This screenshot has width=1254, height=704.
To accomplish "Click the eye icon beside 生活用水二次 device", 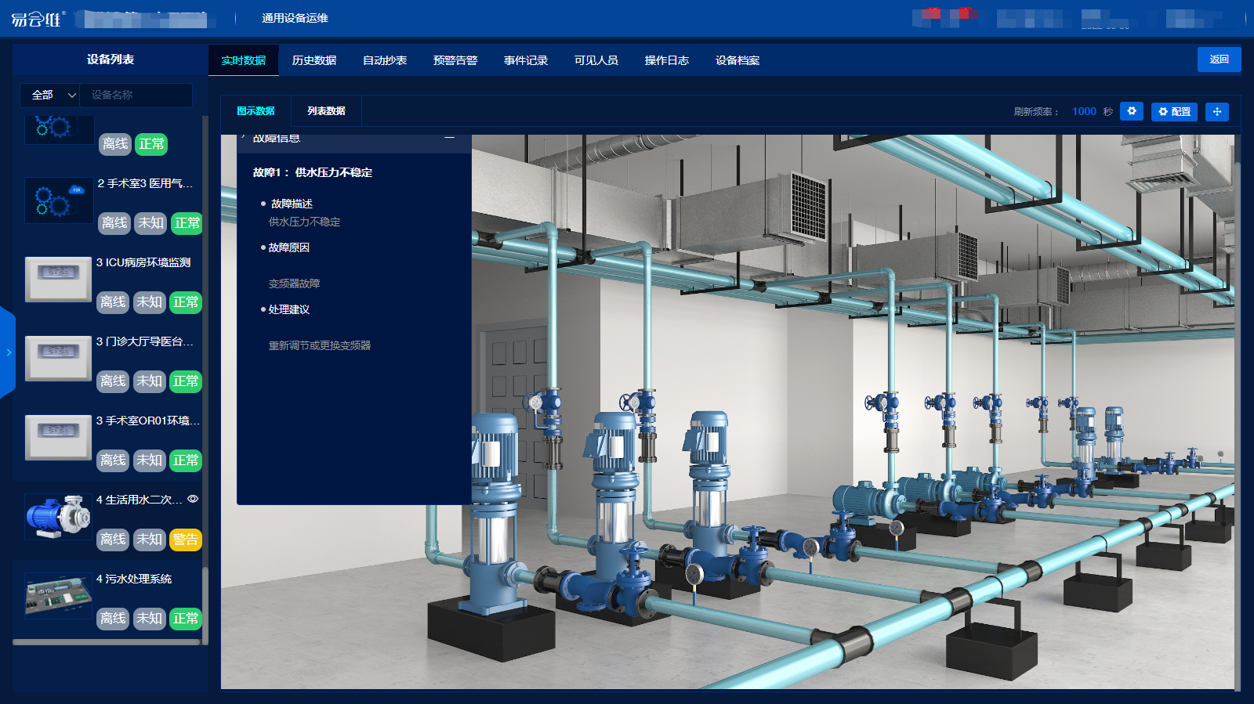I will click(x=193, y=499).
